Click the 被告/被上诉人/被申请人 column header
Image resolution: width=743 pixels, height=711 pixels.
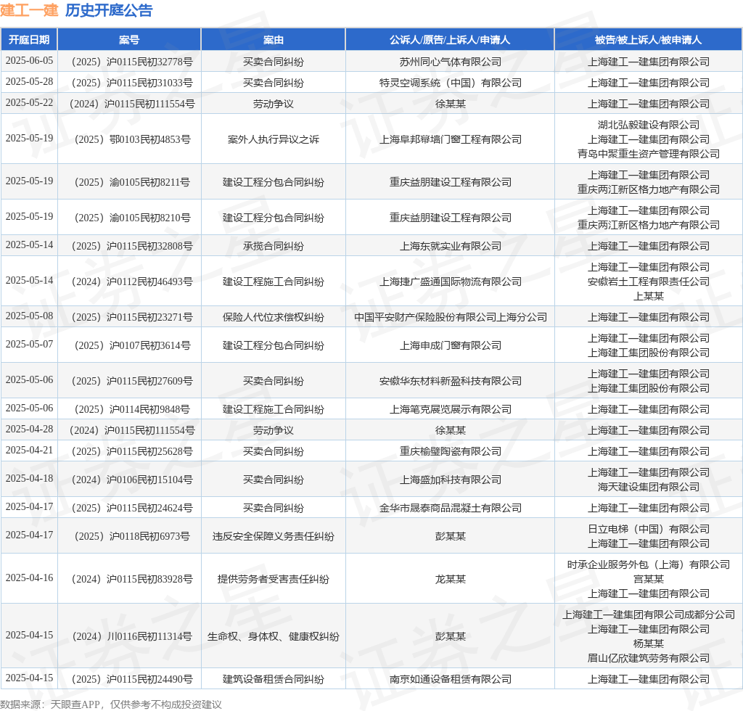(x=648, y=40)
